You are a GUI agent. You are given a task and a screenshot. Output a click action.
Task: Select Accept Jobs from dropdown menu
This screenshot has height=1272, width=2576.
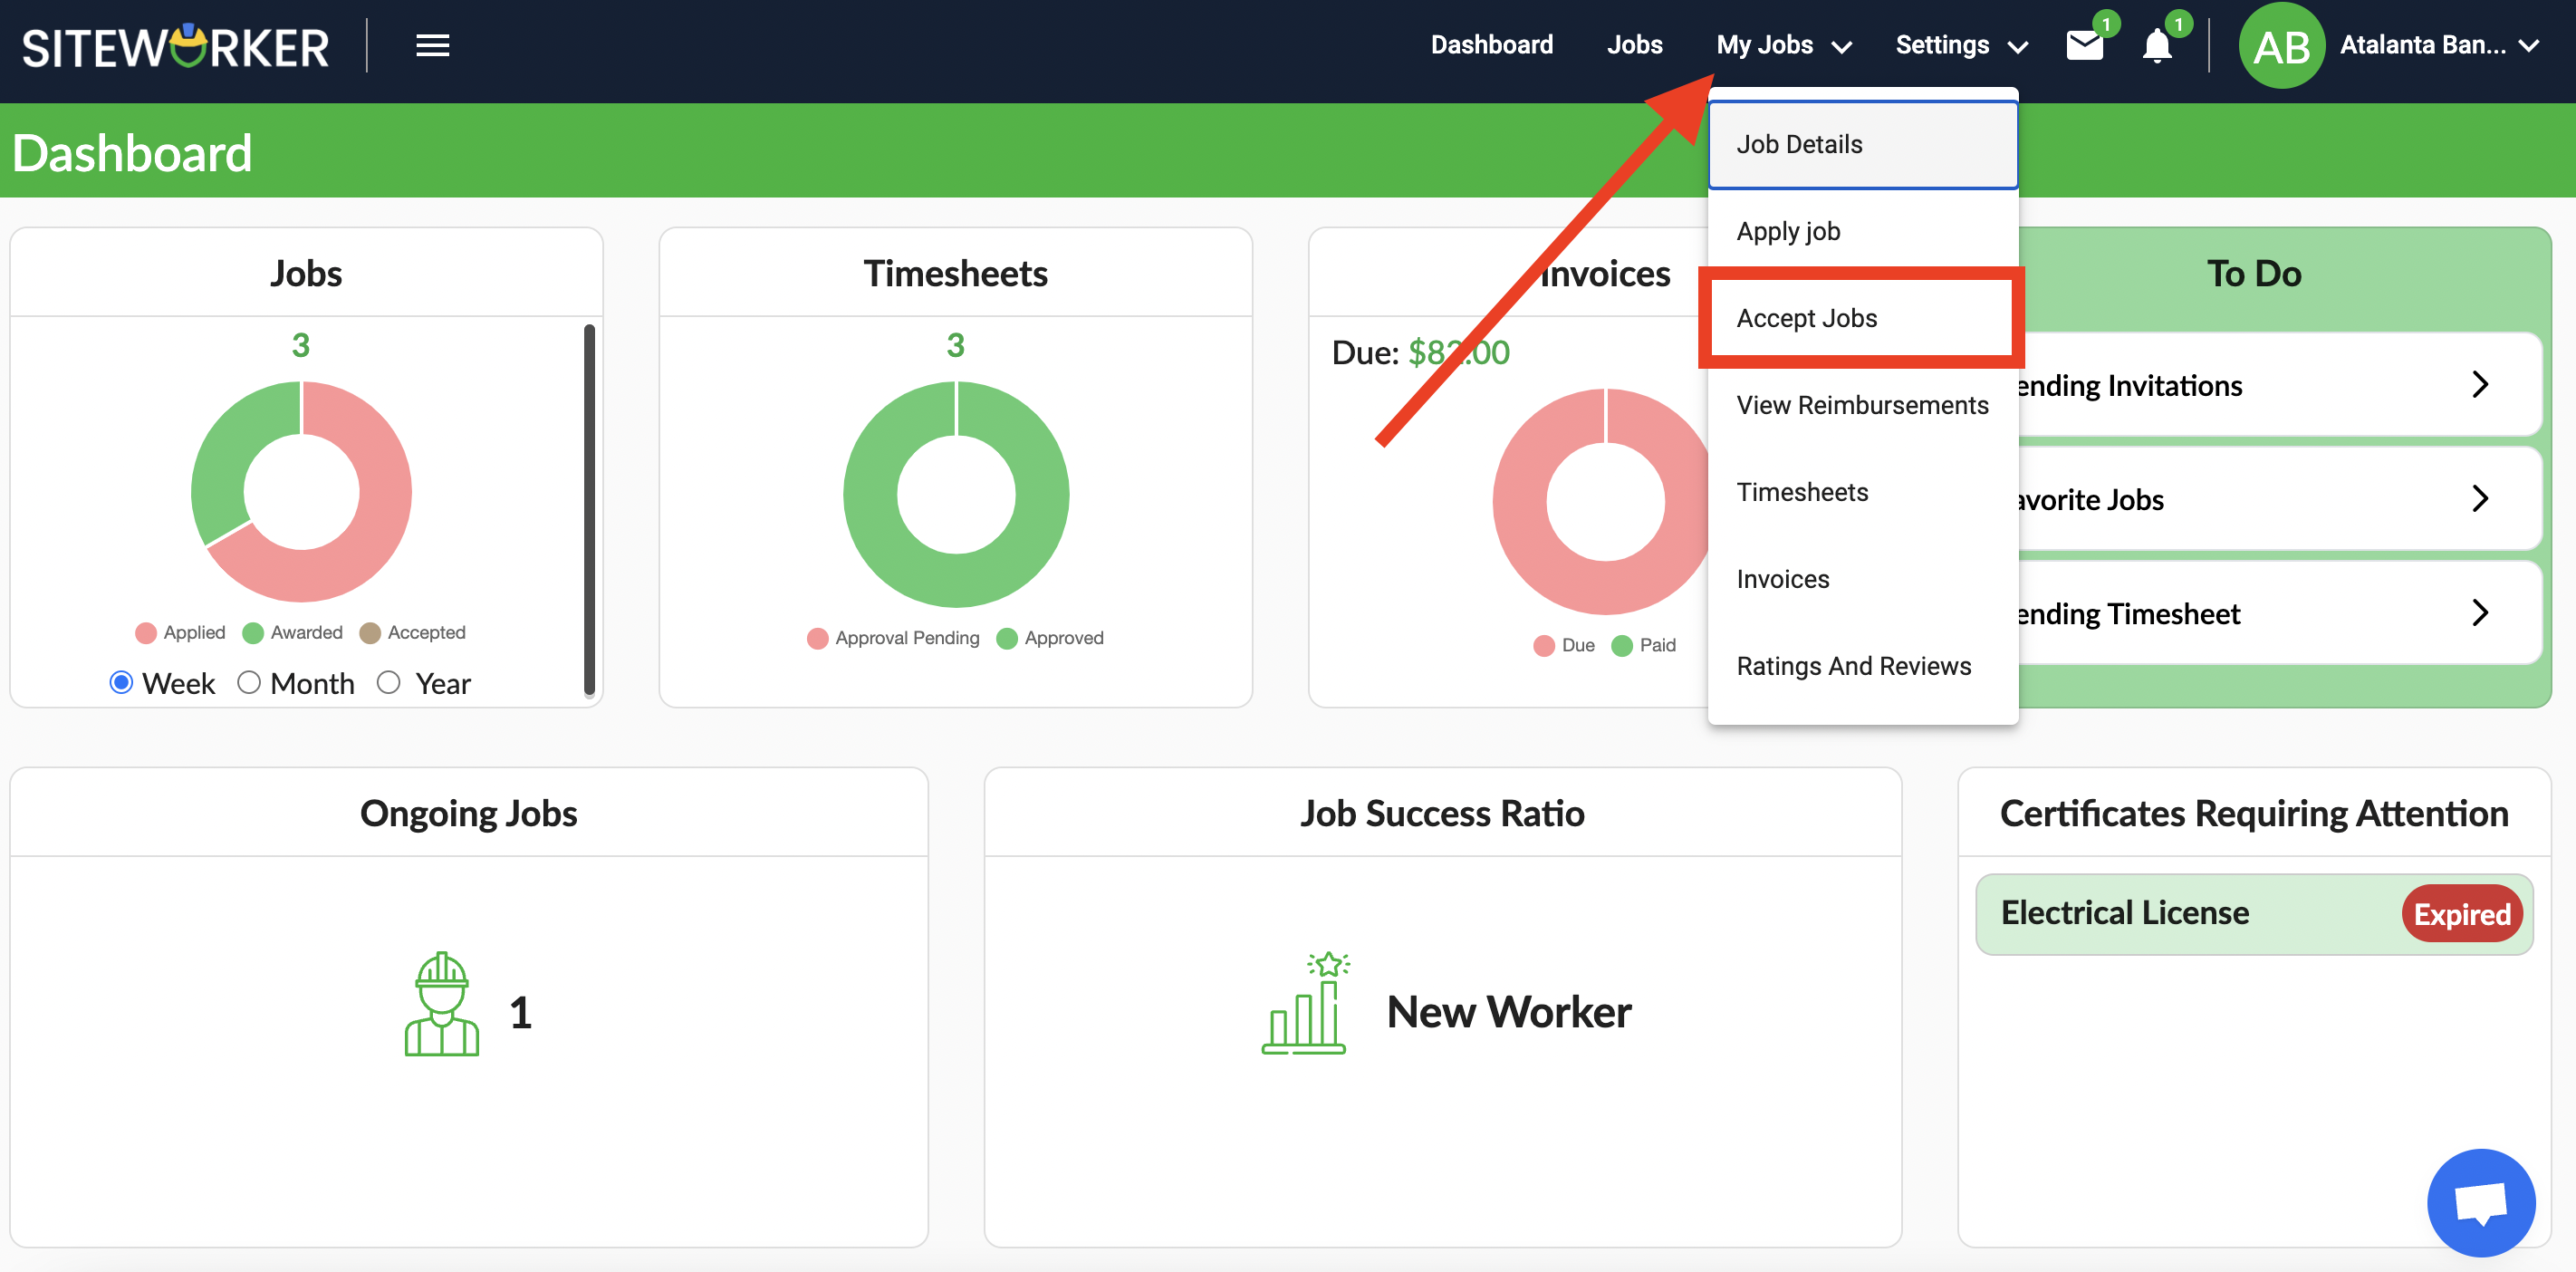click(x=1807, y=317)
